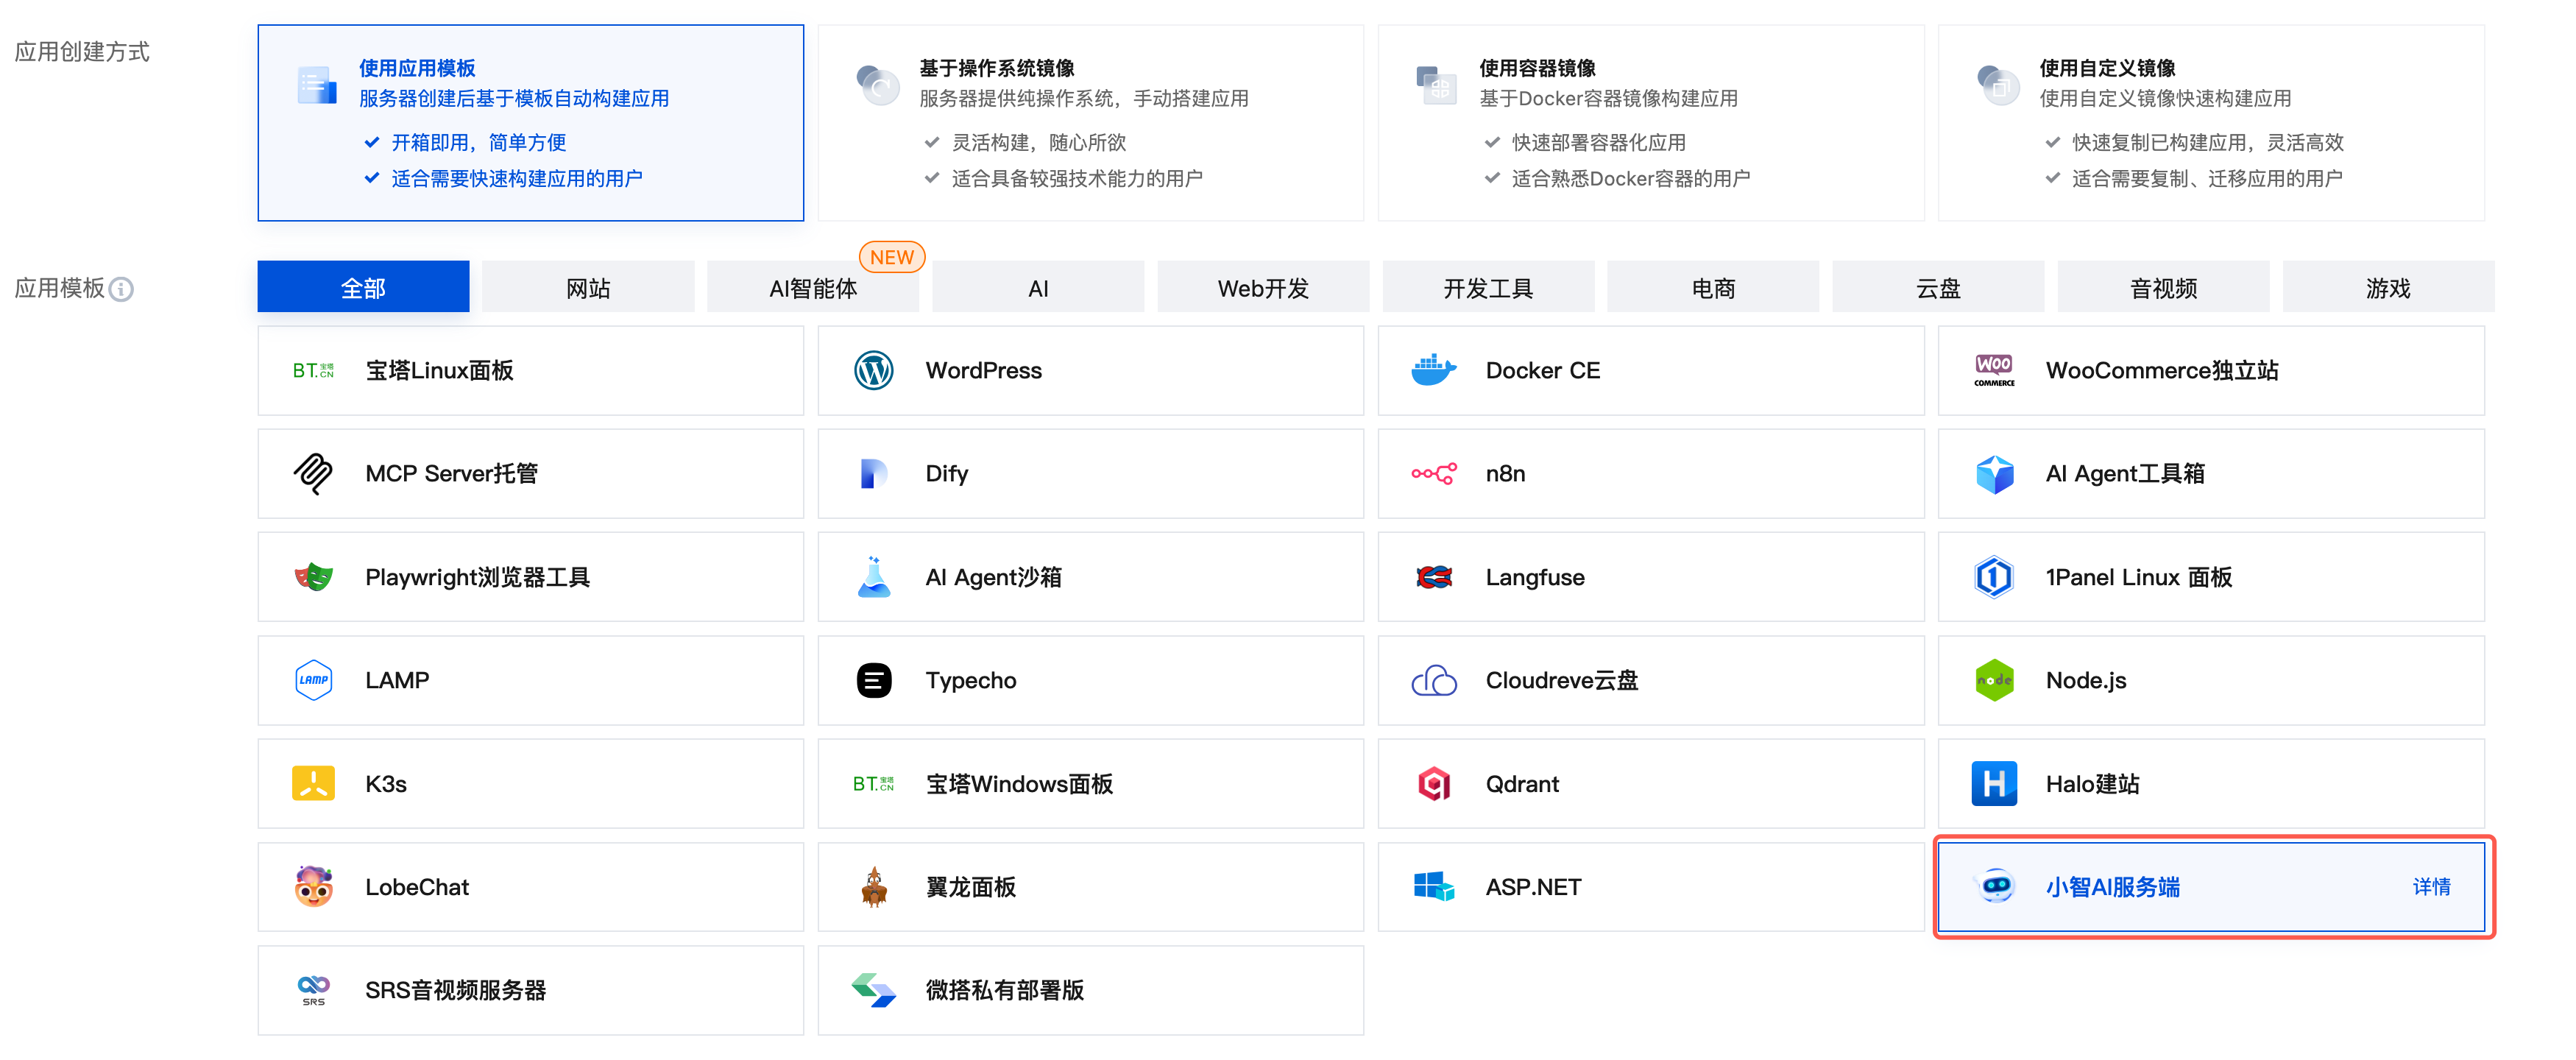Click the WordPress logo icon
The image size is (2576, 1060).
(x=873, y=371)
